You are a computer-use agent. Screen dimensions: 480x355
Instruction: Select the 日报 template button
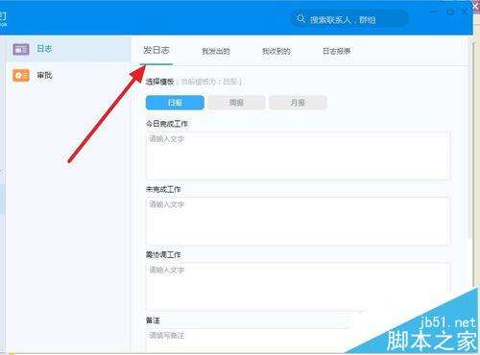(x=175, y=103)
